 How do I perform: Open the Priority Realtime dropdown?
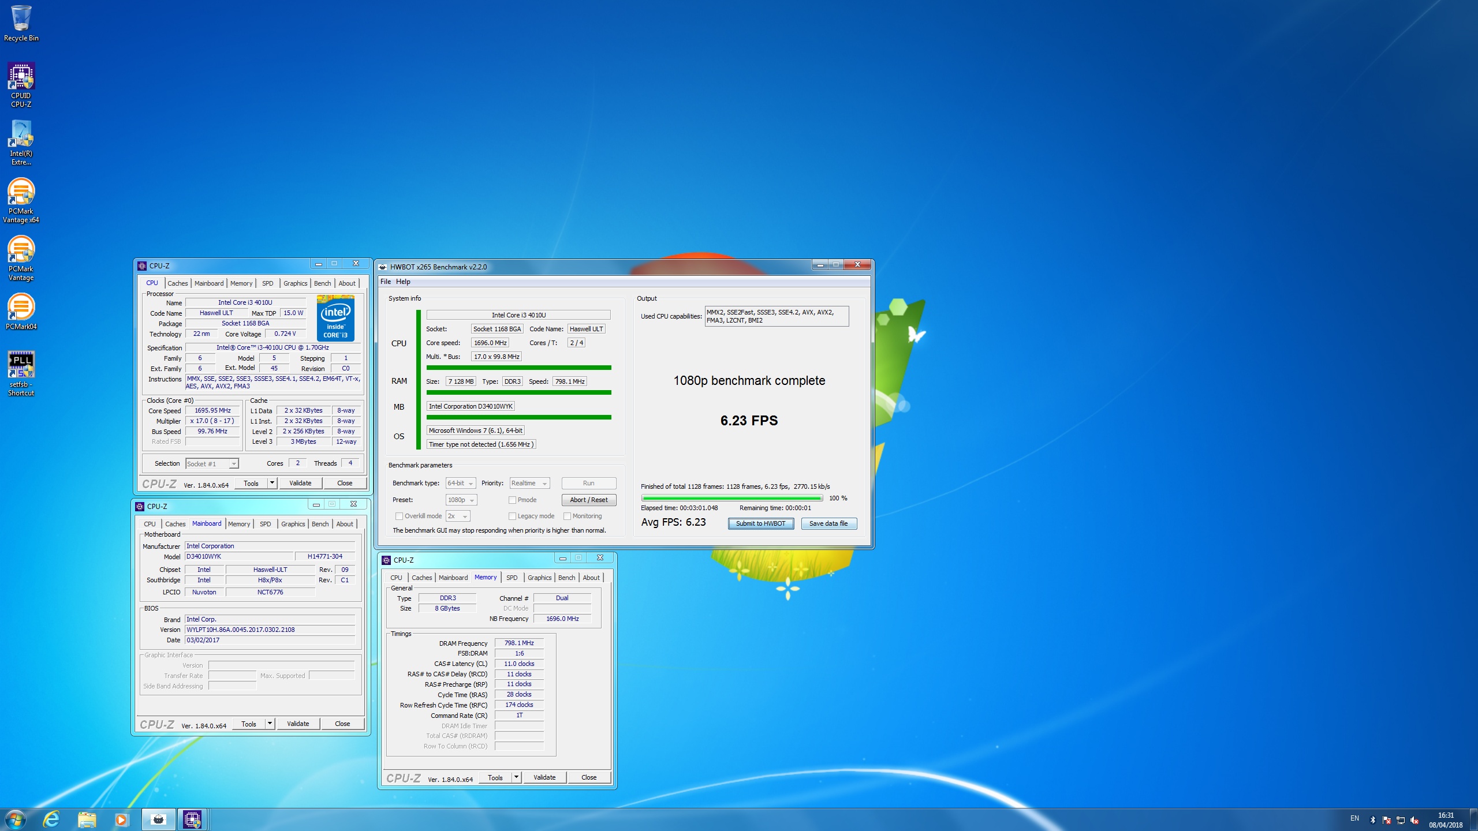click(x=529, y=483)
